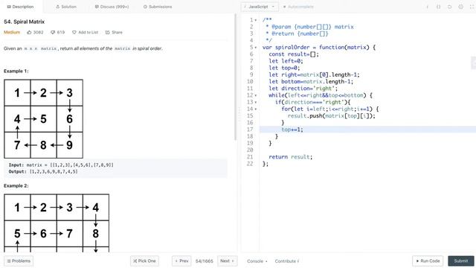Go to the Prev problem

pos(181,261)
